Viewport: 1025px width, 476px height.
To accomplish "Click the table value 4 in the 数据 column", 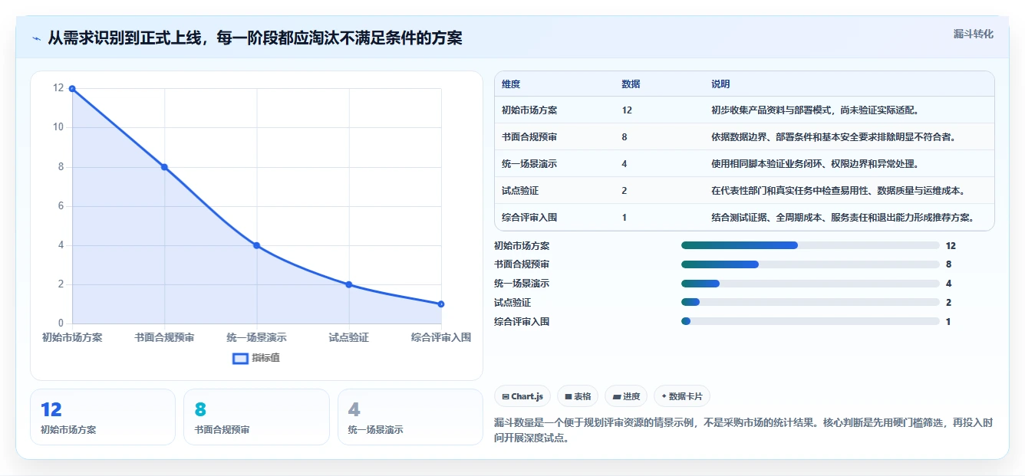I will click(x=625, y=164).
